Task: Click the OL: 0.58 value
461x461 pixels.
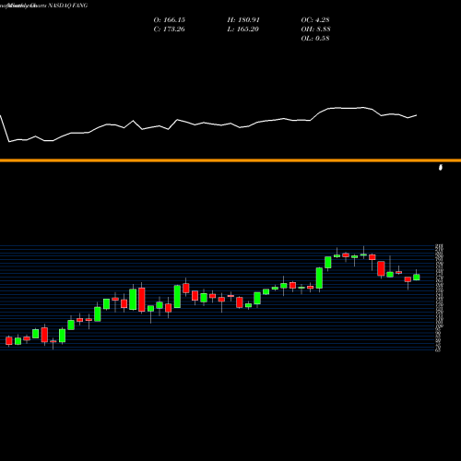Action: pos(315,39)
